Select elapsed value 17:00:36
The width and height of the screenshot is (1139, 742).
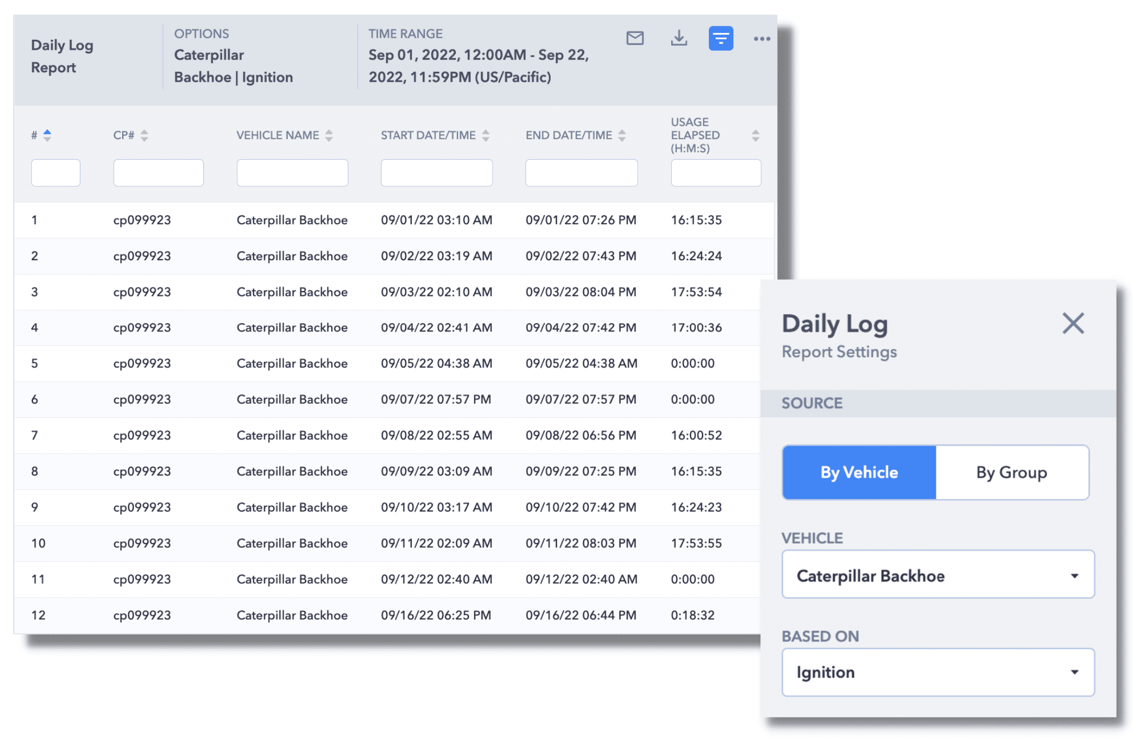pyautogui.click(x=696, y=328)
